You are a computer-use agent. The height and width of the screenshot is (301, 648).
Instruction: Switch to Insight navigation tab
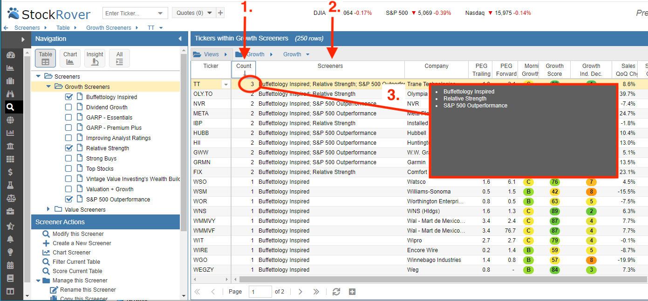coord(95,58)
